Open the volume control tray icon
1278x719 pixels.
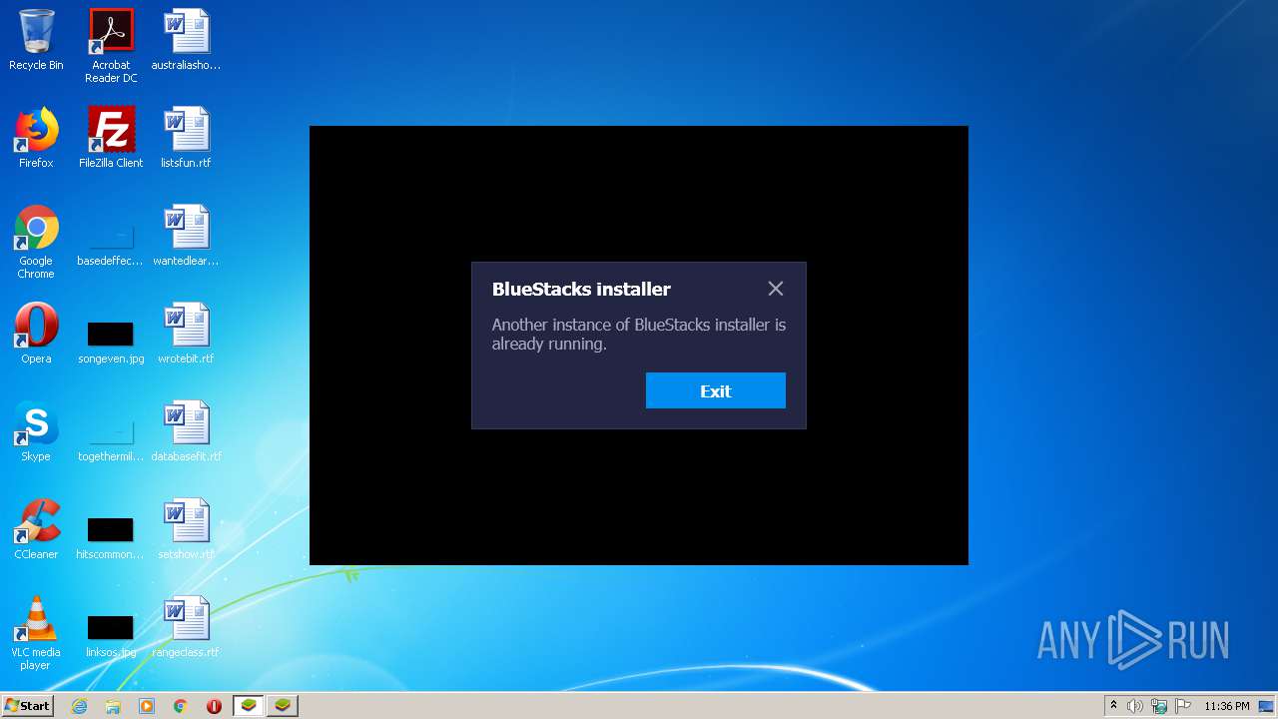(x=1135, y=706)
